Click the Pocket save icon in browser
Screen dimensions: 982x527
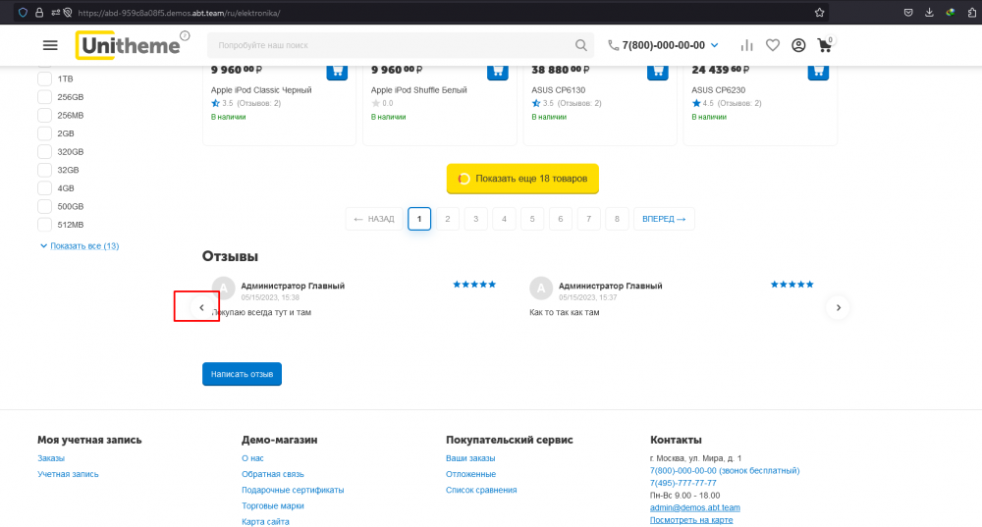click(x=908, y=13)
